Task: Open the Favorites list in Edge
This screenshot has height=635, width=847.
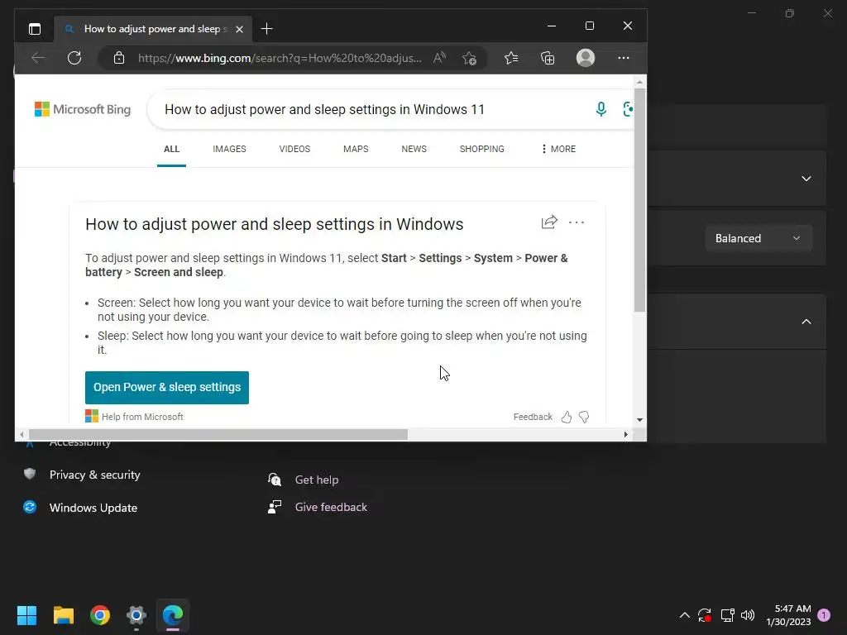Action: (511, 58)
